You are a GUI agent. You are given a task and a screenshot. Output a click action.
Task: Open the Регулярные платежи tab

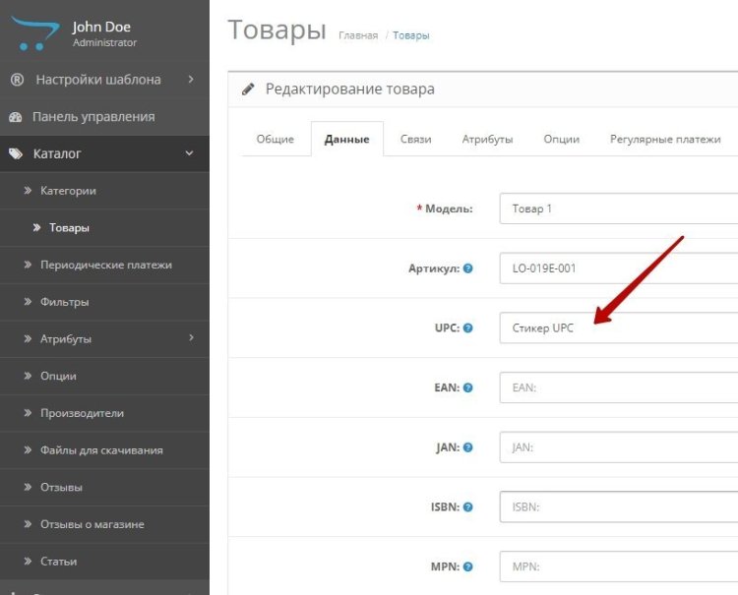pos(665,140)
